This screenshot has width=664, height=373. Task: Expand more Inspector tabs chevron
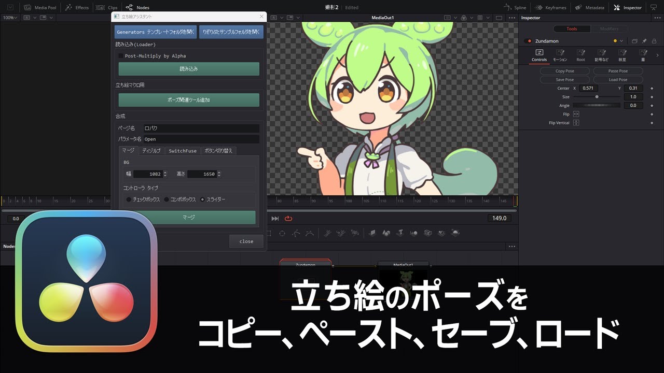pos(658,55)
